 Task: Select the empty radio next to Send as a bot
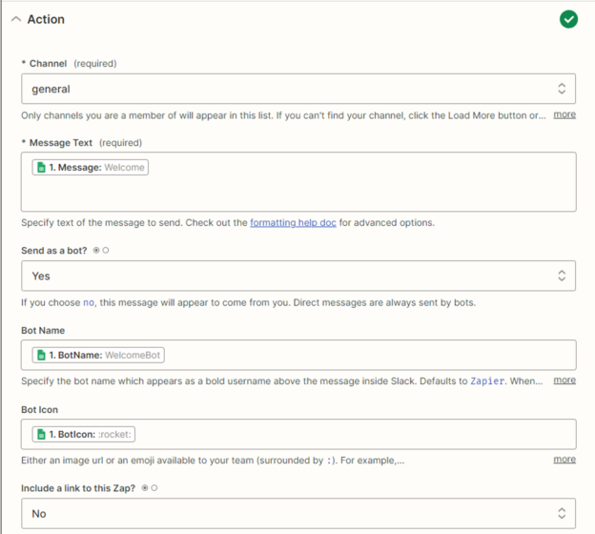click(105, 250)
